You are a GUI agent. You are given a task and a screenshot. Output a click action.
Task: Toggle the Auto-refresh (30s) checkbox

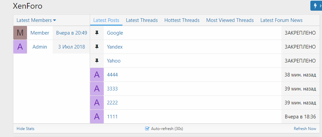[x=147, y=129]
